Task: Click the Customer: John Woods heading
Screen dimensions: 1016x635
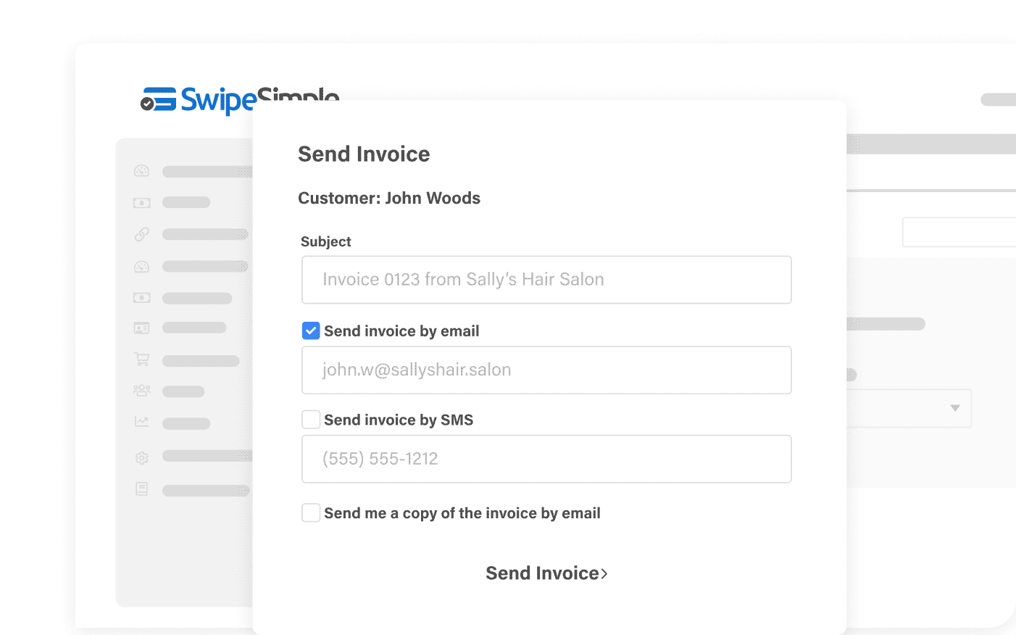Action: (x=389, y=198)
